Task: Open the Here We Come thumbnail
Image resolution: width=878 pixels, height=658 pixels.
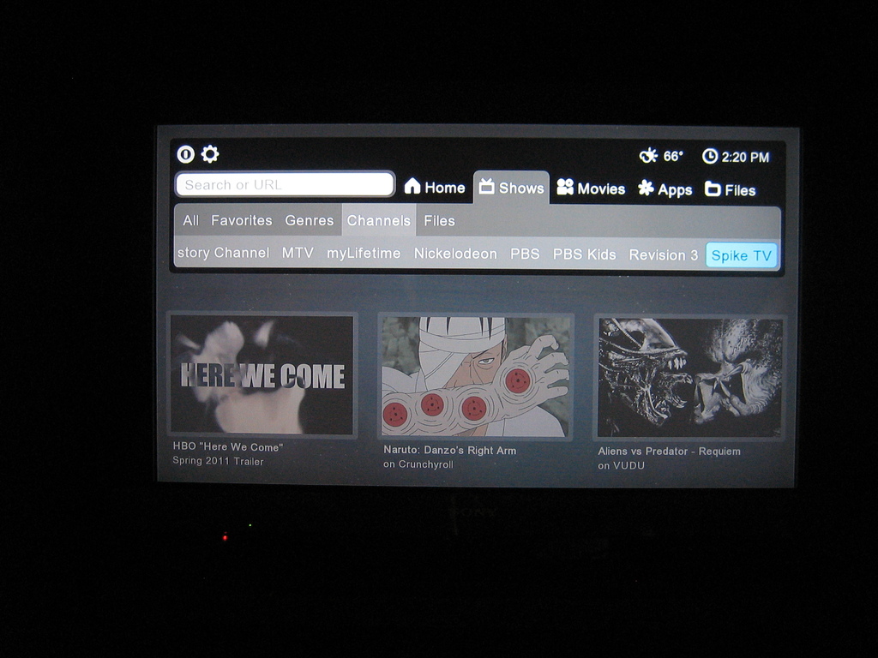Action: (262, 375)
